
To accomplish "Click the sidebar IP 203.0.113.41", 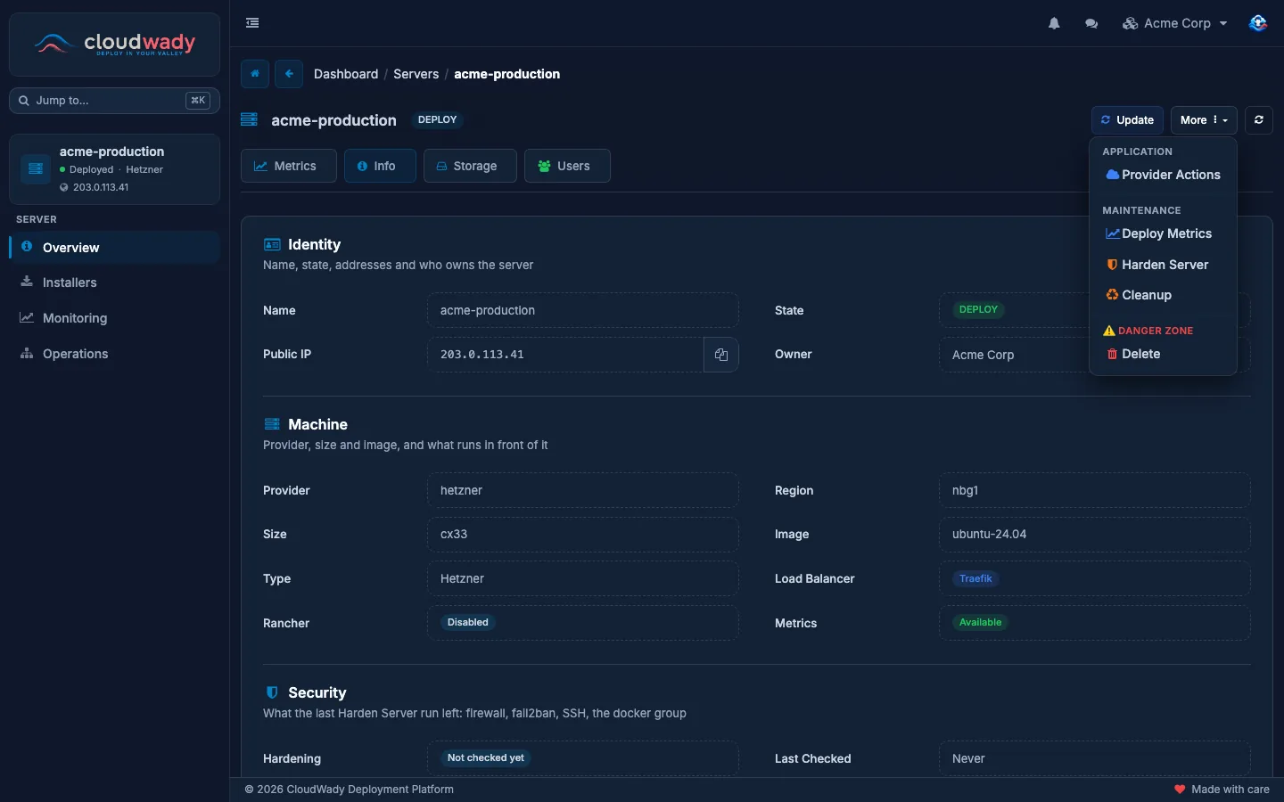I will (101, 187).
